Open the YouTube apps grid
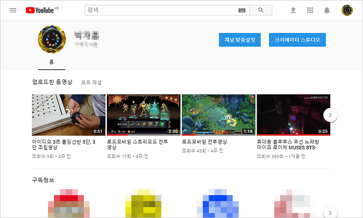Viewport: 363px width, 218px height. pyautogui.click(x=310, y=10)
